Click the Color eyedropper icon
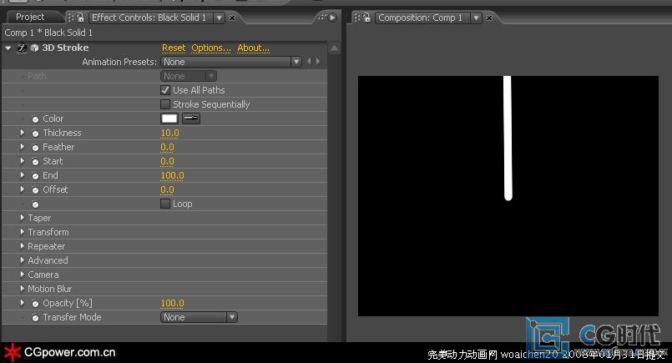 190,118
